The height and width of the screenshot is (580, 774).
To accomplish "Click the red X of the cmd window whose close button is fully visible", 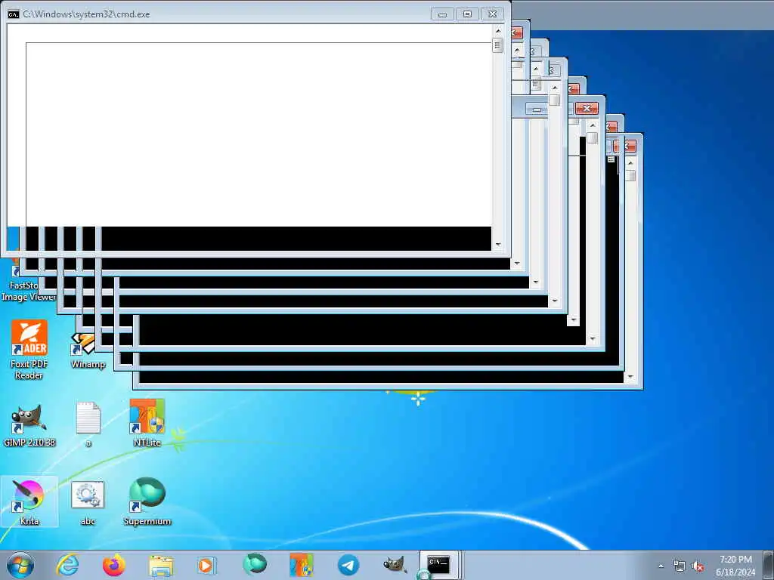I will click(x=587, y=109).
